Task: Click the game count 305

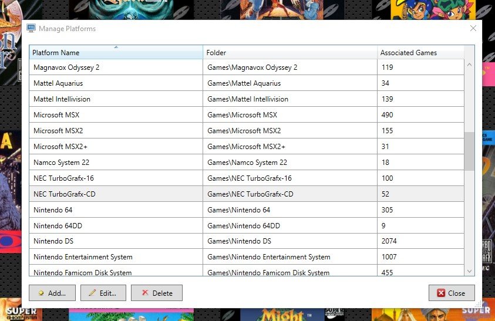Action: [x=387, y=210]
